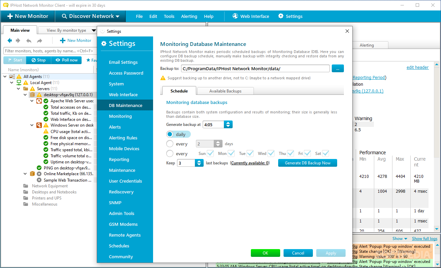The image size is (441, 268).
Task: Click the forward arrow in Main view toolbar
Action: [18, 41]
